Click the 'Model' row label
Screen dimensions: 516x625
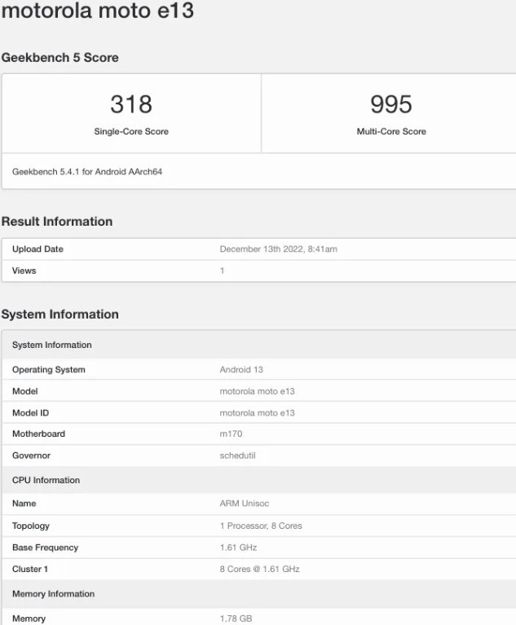pyautogui.click(x=24, y=391)
